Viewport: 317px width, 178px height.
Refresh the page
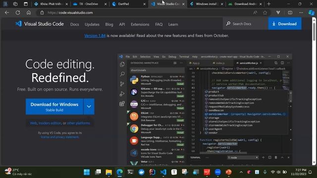[18, 12]
